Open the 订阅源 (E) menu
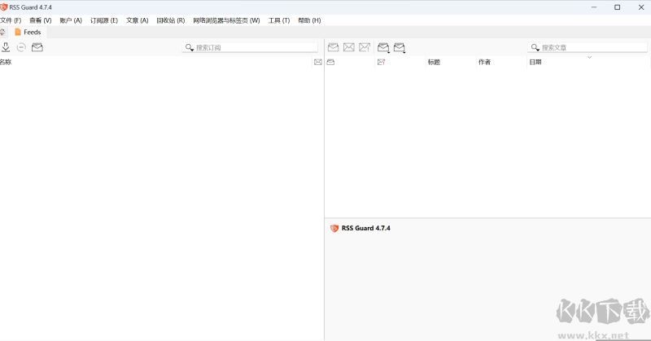651x341 pixels. pos(104,20)
